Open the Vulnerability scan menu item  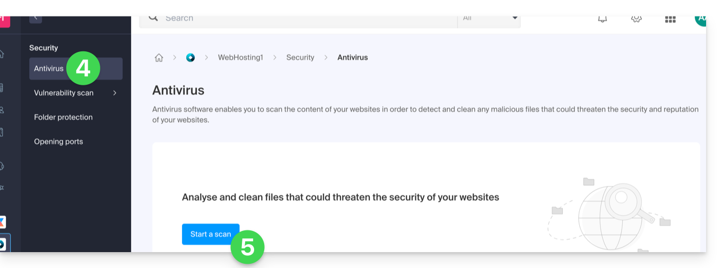64,93
